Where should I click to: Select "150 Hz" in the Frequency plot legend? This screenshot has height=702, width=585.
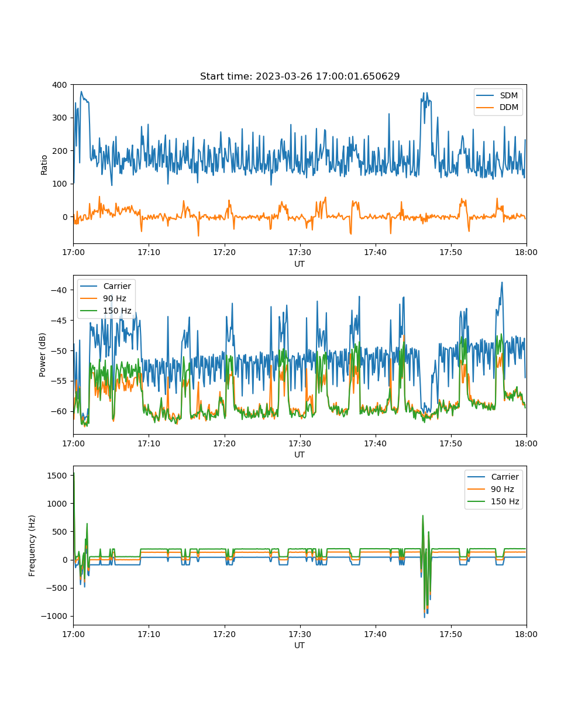(505, 501)
